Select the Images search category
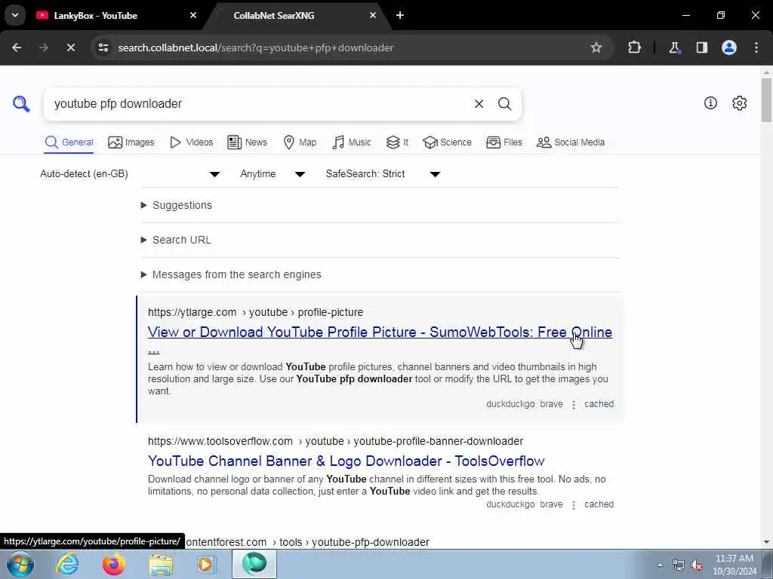 131,142
